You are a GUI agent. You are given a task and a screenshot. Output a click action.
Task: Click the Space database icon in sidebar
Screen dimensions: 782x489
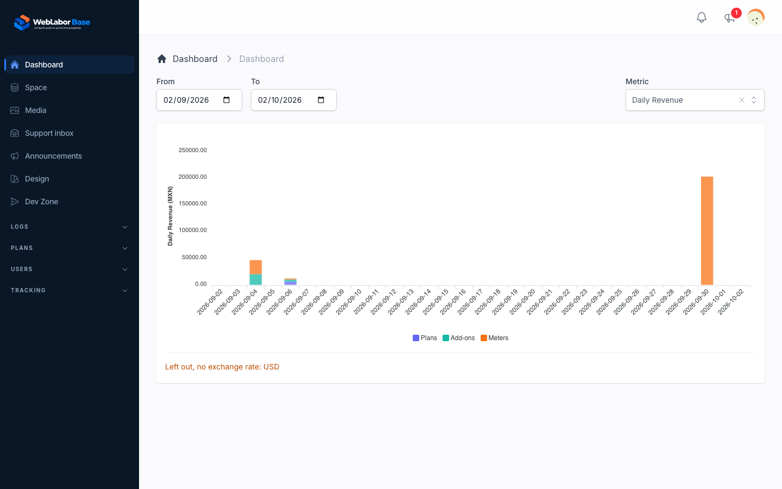(15, 87)
